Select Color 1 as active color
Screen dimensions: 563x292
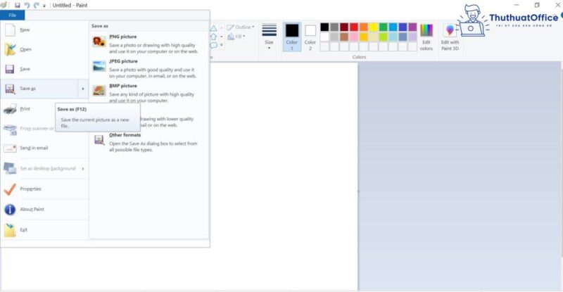(x=291, y=35)
